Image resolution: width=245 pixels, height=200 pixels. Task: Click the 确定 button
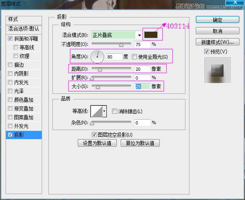point(217,20)
